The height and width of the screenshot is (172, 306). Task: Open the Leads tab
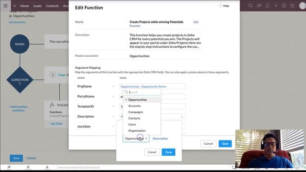[37, 6]
